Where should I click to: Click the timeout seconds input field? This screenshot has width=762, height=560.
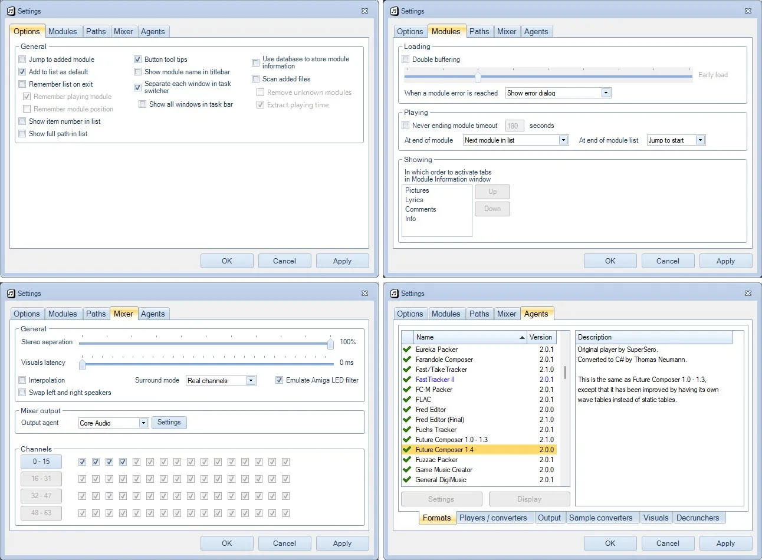point(515,126)
